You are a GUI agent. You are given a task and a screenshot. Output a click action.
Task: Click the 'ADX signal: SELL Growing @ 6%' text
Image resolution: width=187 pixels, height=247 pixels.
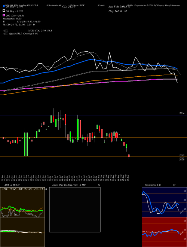[x=21, y=34]
